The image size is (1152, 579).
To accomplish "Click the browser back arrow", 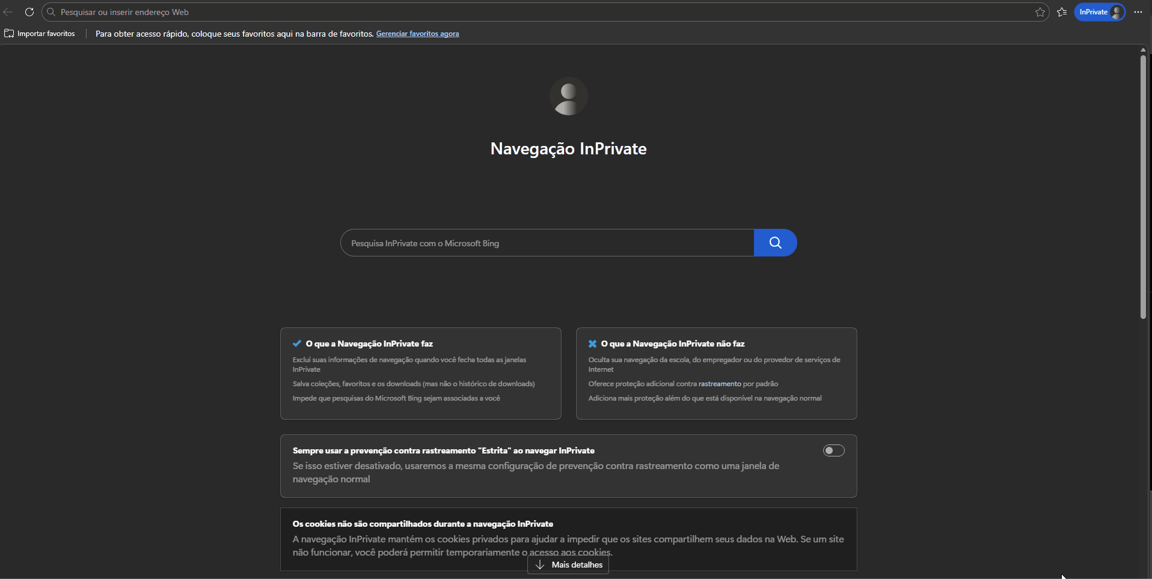I will pyautogui.click(x=8, y=12).
